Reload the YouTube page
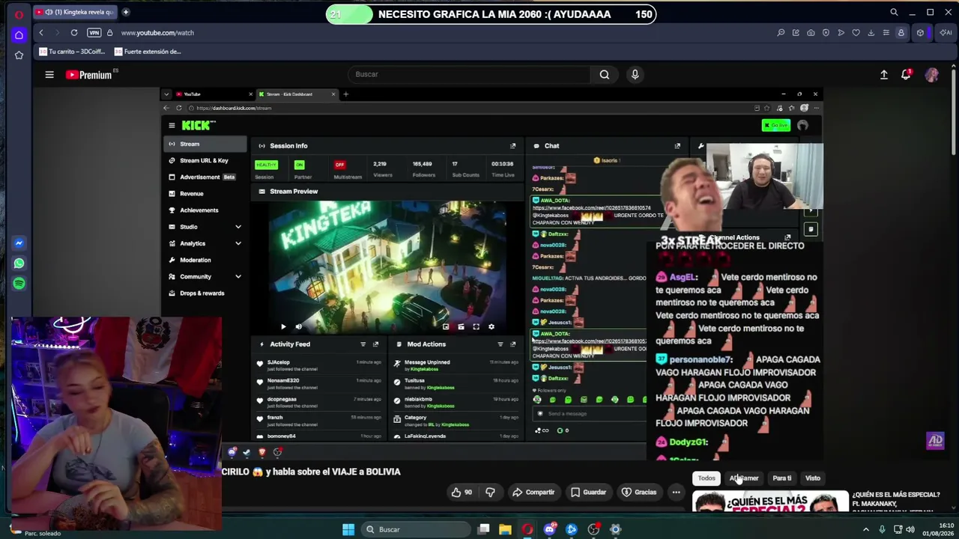This screenshot has height=539, width=959. [74, 33]
